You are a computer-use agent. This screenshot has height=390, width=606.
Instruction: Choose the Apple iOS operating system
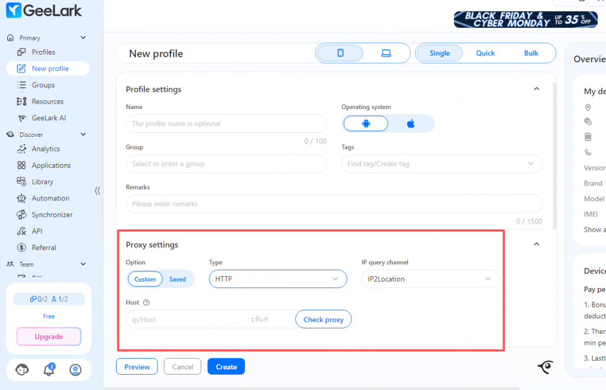click(x=411, y=123)
